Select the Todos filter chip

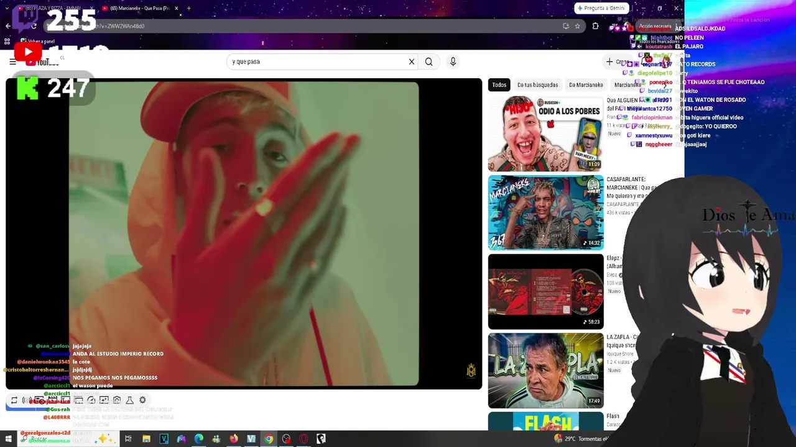[499, 85]
